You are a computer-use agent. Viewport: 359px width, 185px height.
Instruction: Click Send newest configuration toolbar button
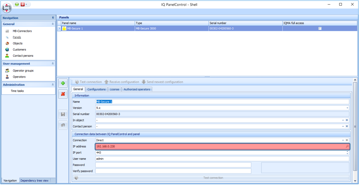(162, 82)
